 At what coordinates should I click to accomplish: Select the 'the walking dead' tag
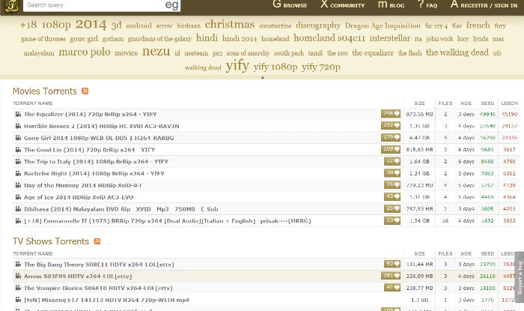point(457,52)
